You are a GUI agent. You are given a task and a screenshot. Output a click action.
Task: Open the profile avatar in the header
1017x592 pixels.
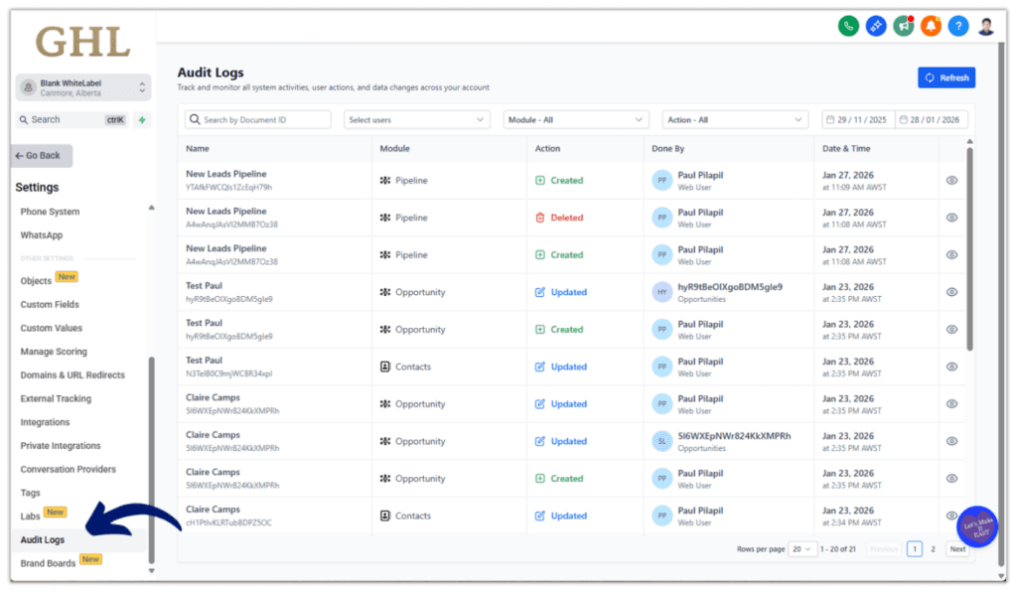pyautogui.click(x=985, y=26)
